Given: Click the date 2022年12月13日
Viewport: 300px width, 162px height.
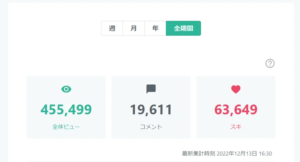Looking at the screenshot, I should coord(237,154).
